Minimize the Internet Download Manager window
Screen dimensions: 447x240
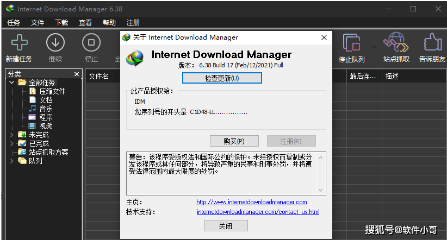[x=389, y=9]
